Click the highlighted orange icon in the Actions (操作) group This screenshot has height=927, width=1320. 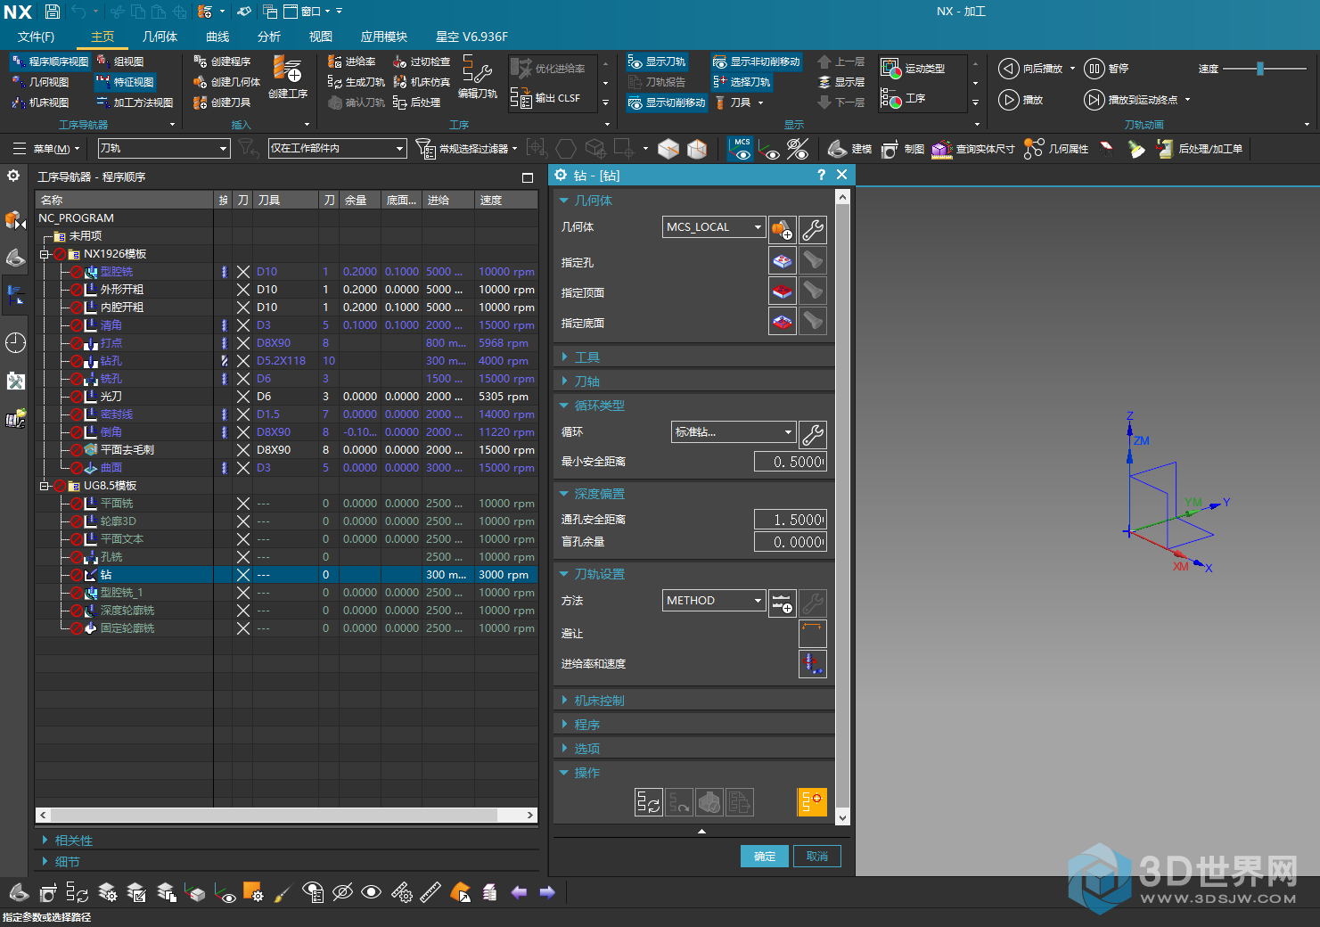point(812,802)
